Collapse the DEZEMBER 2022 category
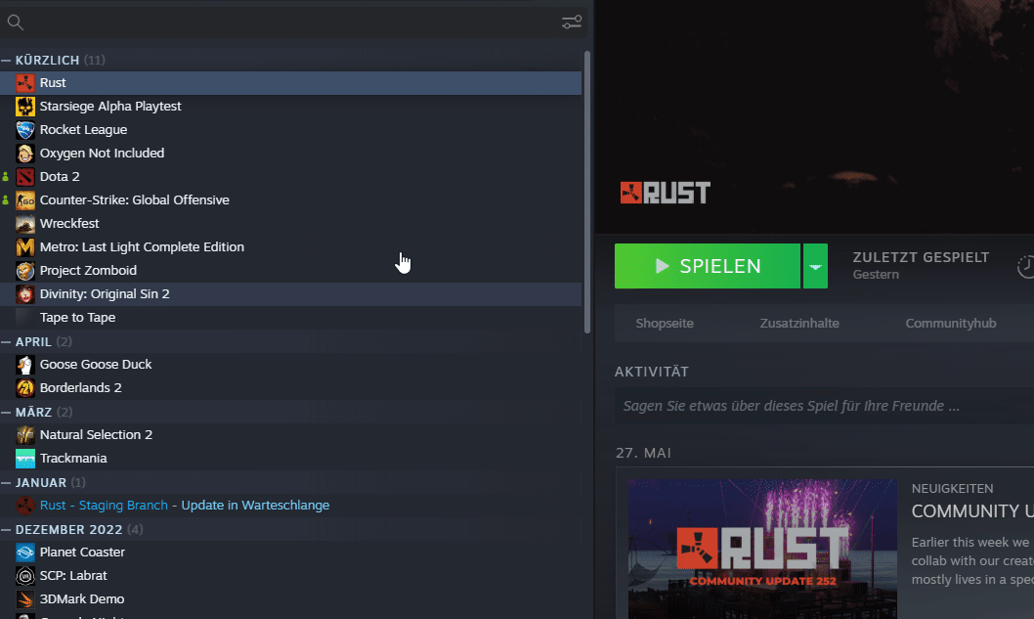This screenshot has width=1034, height=619. point(6,530)
